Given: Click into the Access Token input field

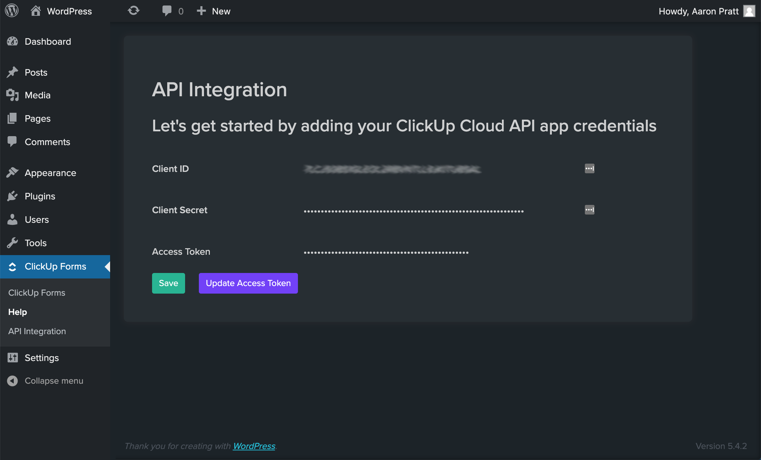Looking at the screenshot, I should [x=449, y=252].
